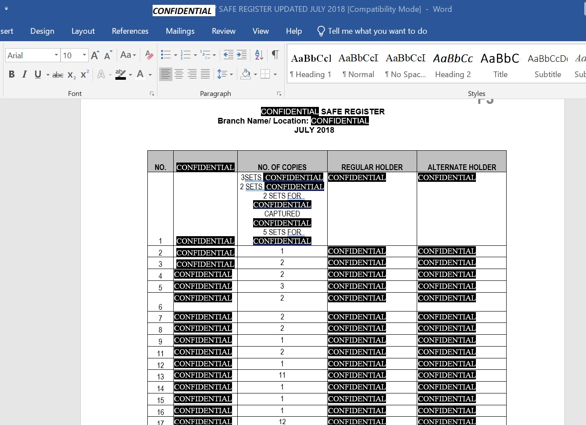Viewport: 586px width, 425px height.
Task: Switch to the Layout tab
Action: tap(83, 31)
